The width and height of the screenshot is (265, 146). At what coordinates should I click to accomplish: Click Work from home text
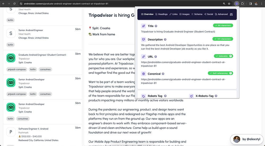(104, 34)
